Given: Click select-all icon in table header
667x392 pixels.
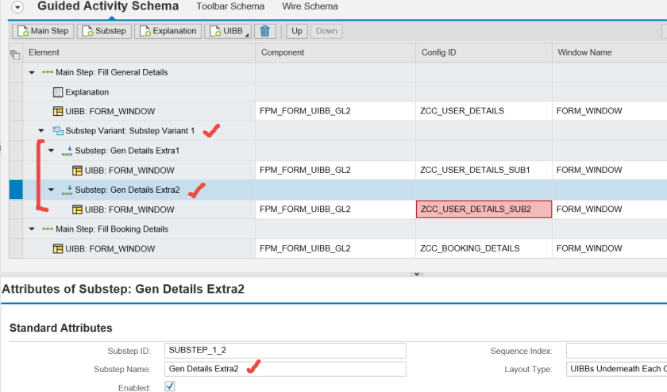Looking at the screenshot, I should [15, 54].
